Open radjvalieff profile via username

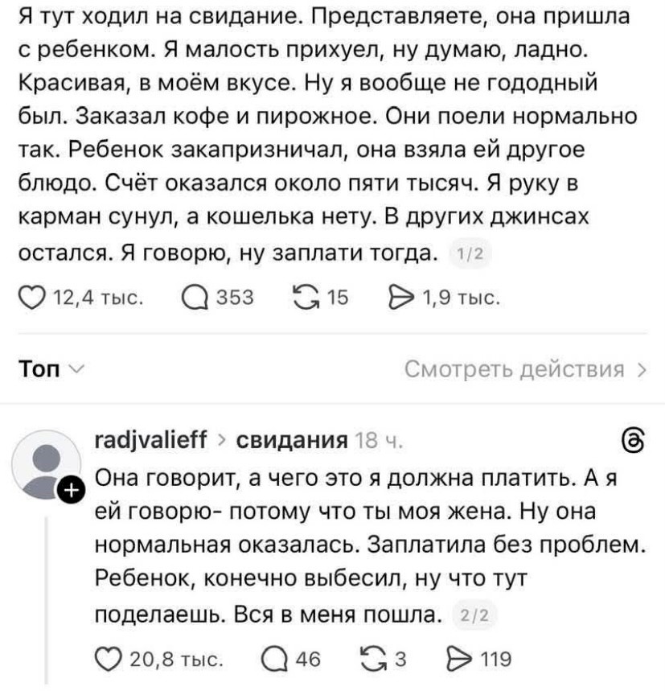pyautogui.click(x=150, y=441)
